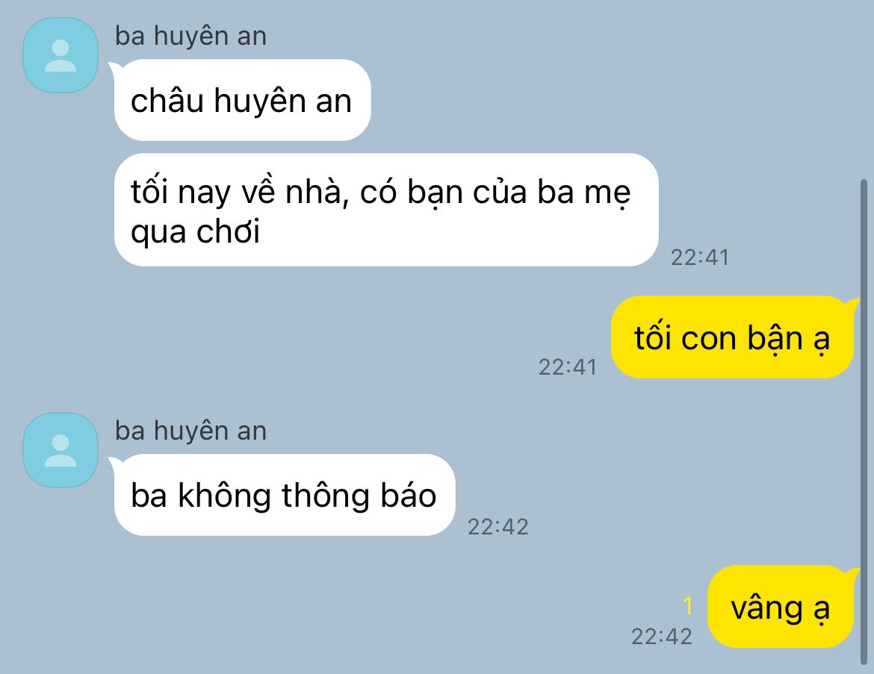The width and height of the screenshot is (874, 674).
Task: Open the lower ba huyên an profile avatar
Action: [x=61, y=450]
